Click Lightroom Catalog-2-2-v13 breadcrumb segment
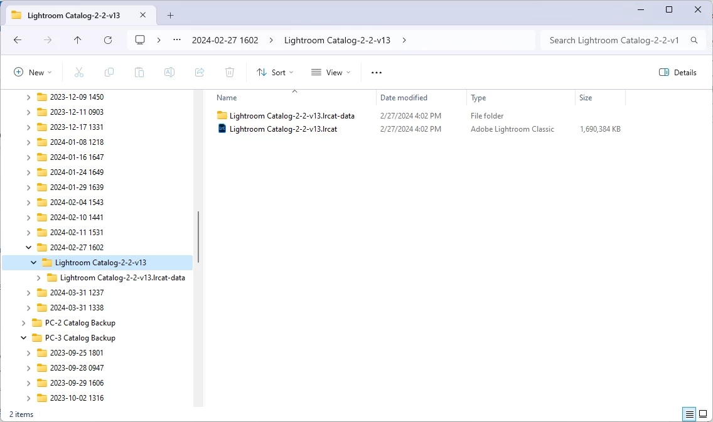Screen dimensions: 713x422 click(338, 40)
